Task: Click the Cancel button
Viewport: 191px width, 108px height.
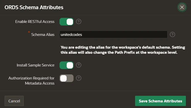Action: pyautogui.click(x=14, y=101)
